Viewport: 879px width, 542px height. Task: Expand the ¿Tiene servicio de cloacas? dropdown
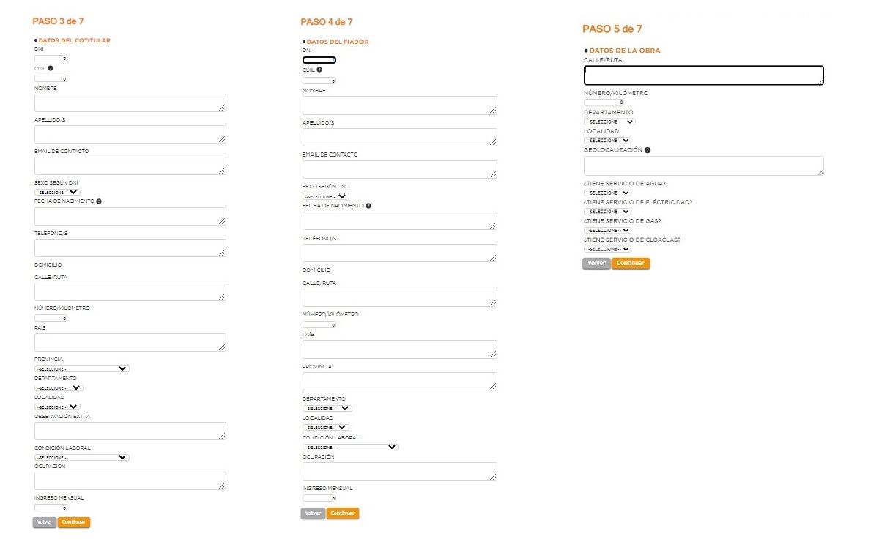pyautogui.click(x=607, y=249)
